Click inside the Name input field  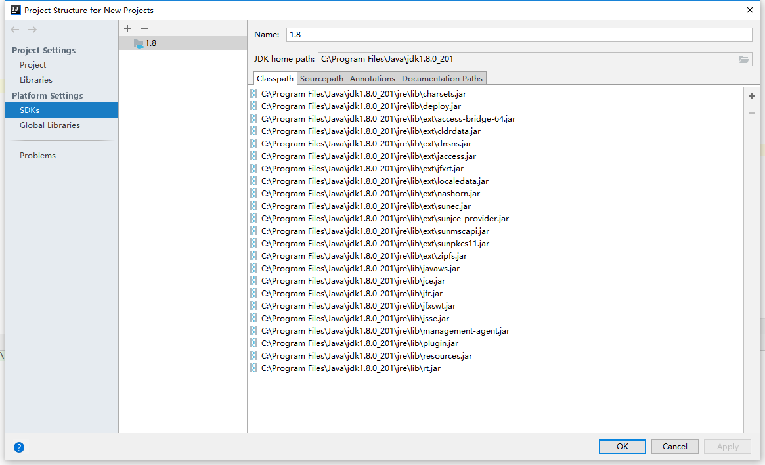pyautogui.click(x=460, y=34)
